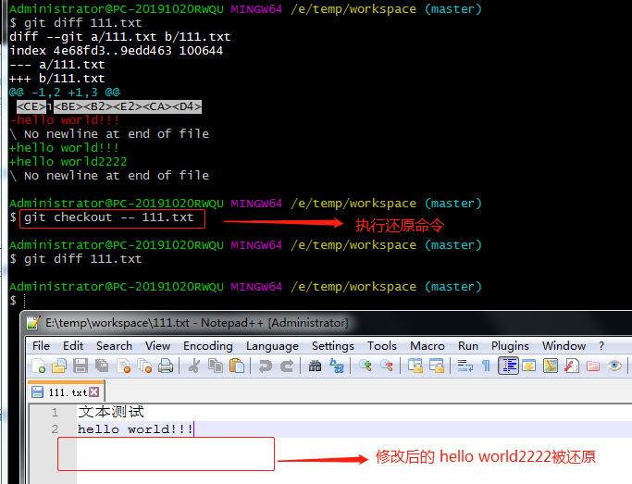Click 'index 4e68fd3..9edd463 100644' terminal line
The image size is (632, 484).
[x=116, y=51]
